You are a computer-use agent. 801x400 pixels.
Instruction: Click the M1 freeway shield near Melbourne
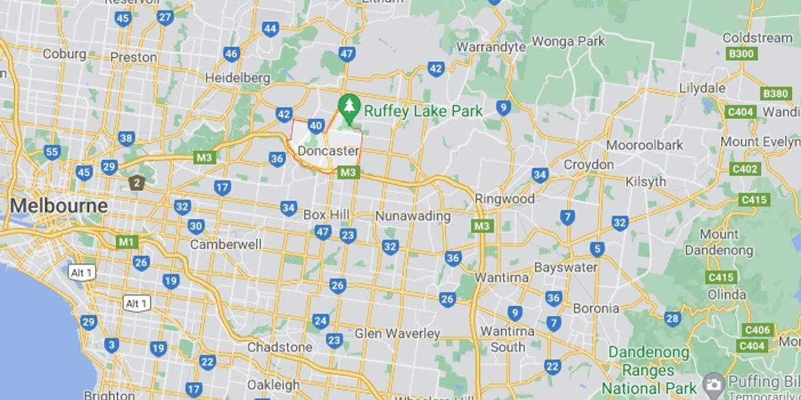pos(127,242)
